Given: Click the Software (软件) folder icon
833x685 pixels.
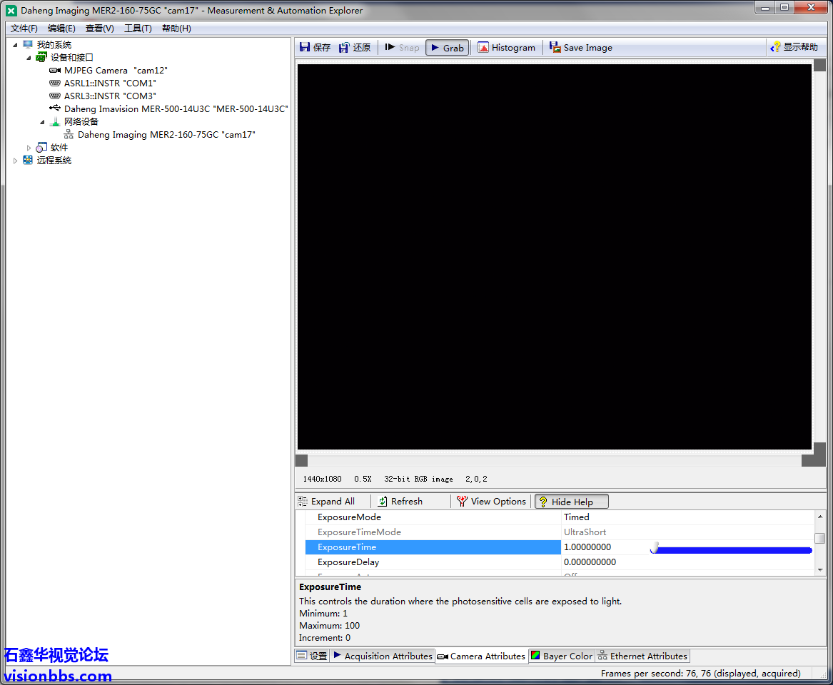Looking at the screenshot, I should click(41, 148).
